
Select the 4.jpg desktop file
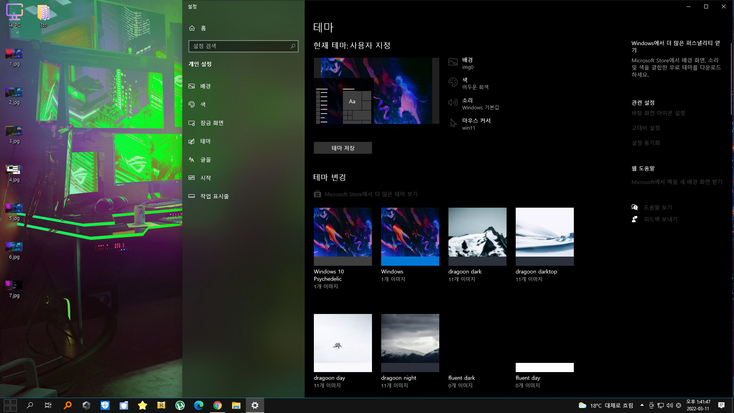click(x=14, y=173)
